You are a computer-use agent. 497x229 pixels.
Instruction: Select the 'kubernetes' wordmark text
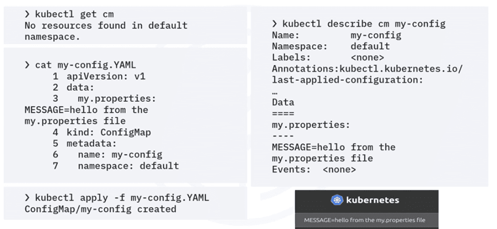point(372,200)
